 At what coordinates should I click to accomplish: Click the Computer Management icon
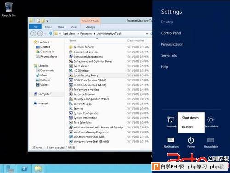(x=71, y=57)
